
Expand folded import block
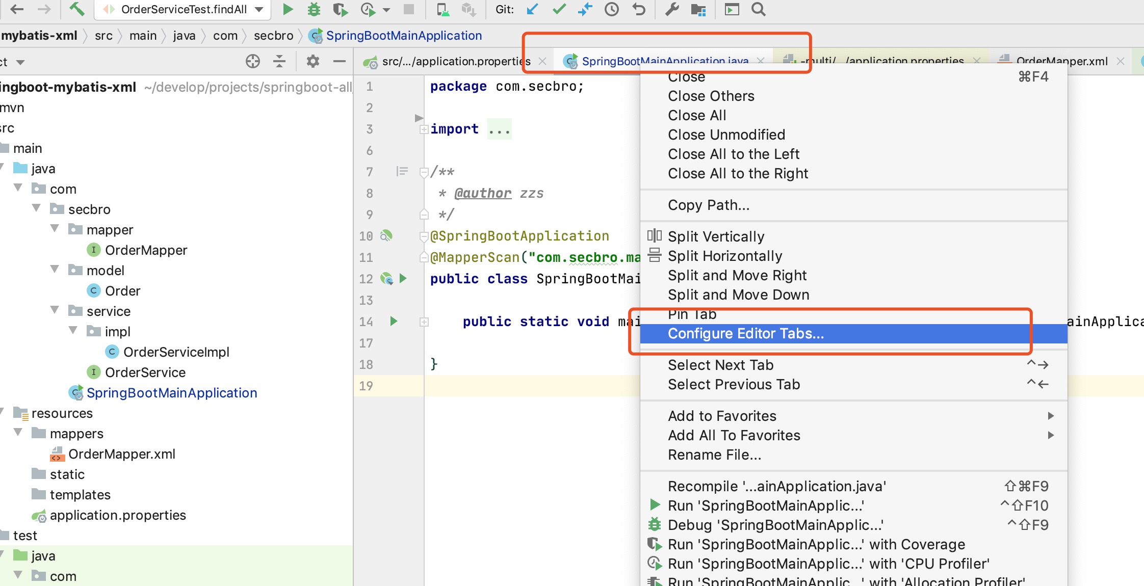pyautogui.click(x=424, y=129)
